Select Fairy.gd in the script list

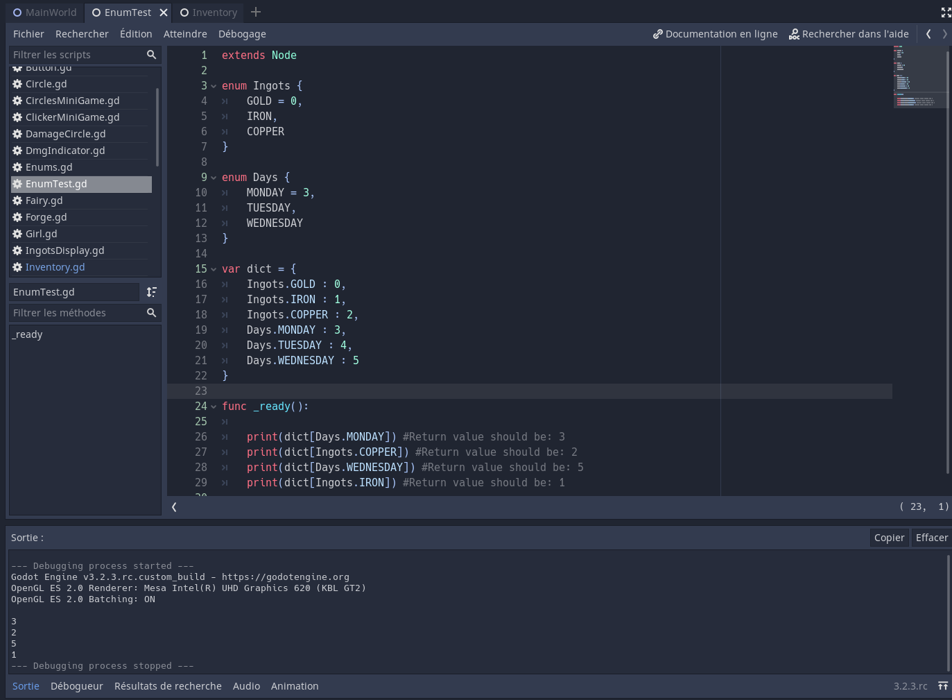click(44, 200)
